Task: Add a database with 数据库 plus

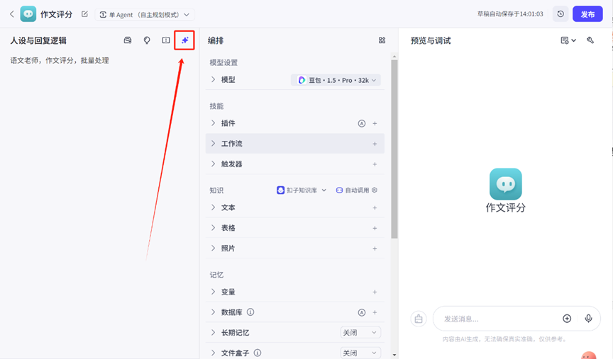Action: (x=375, y=312)
